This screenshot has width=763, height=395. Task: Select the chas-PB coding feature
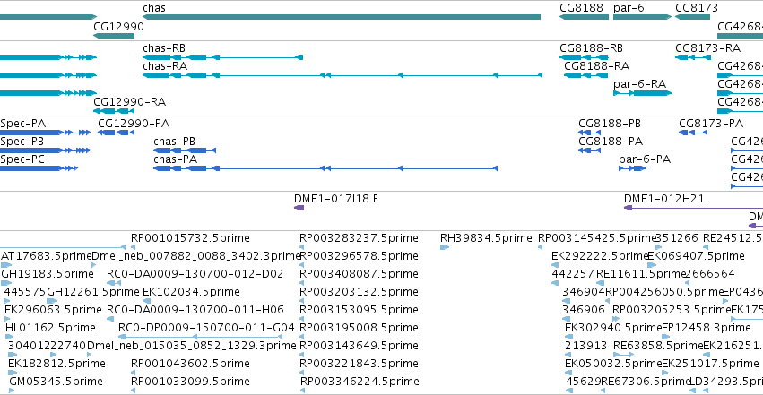(185, 150)
